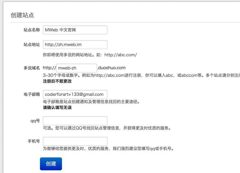This screenshot has height=173, width=240.
Task: Click the qq号 field label
Action: (x=35, y=121)
